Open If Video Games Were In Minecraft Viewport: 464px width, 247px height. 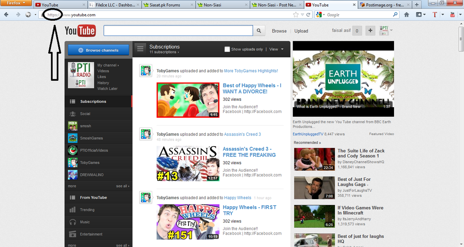pos(360,210)
